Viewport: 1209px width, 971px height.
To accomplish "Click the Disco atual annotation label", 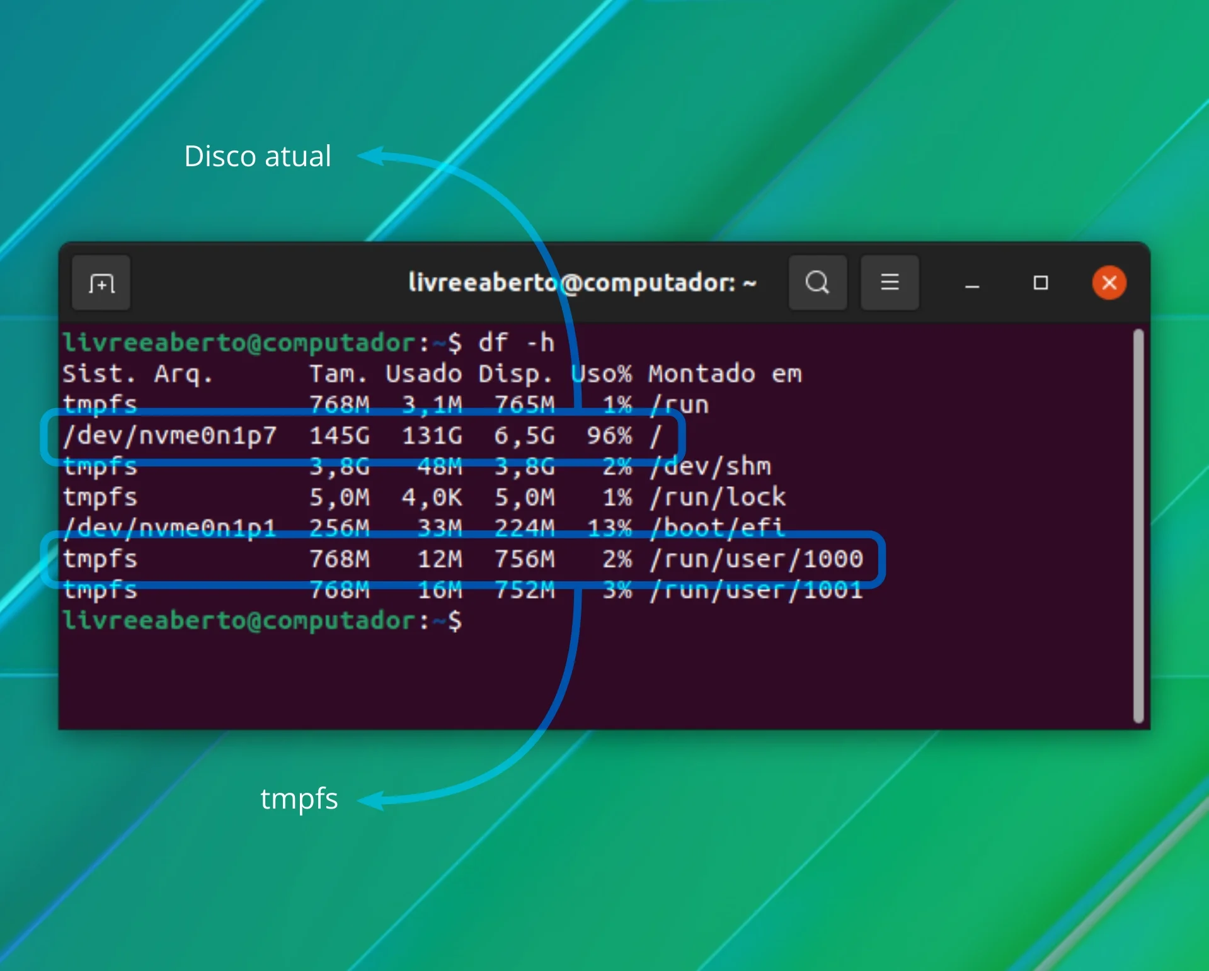I will pos(258,156).
